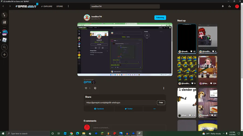Open Google Chrome from the taskbar
This screenshot has height=136, width=243.
[x=71, y=134]
